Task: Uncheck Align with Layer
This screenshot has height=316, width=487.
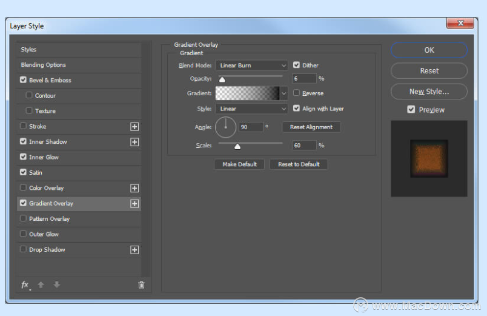Action: 296,108
